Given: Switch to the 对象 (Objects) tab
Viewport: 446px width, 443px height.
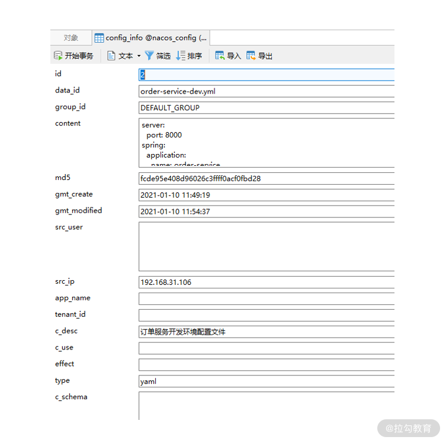Looking at the screenshot, I should tap(71, 38).
